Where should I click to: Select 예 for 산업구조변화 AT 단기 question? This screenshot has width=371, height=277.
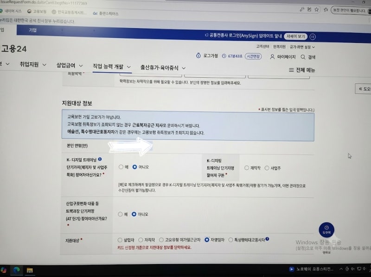[x=120, y=214]
